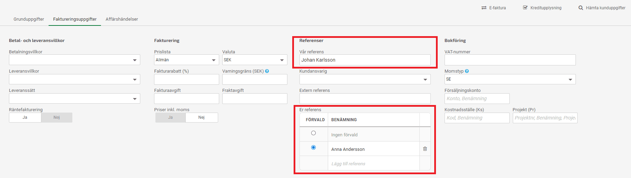Screen dimensions: 631x178
Task: Click the Anna Andersson reference name
Action: [x=348, y=149]
